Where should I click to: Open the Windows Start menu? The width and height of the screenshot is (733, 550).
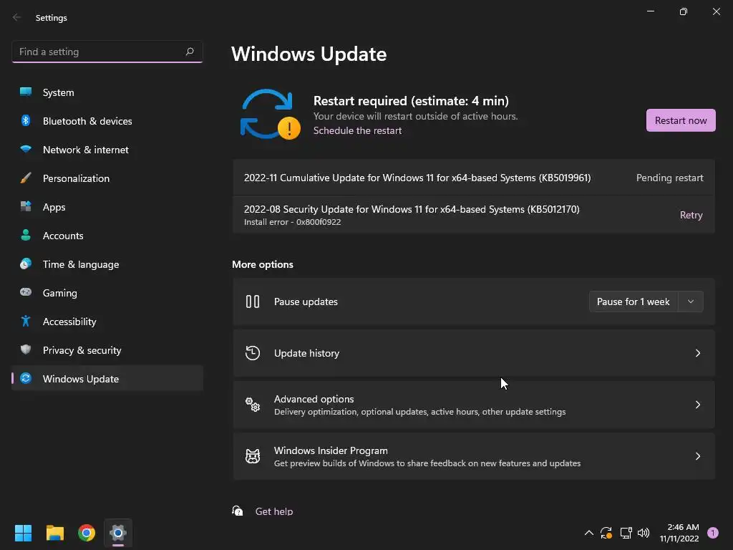23,533
